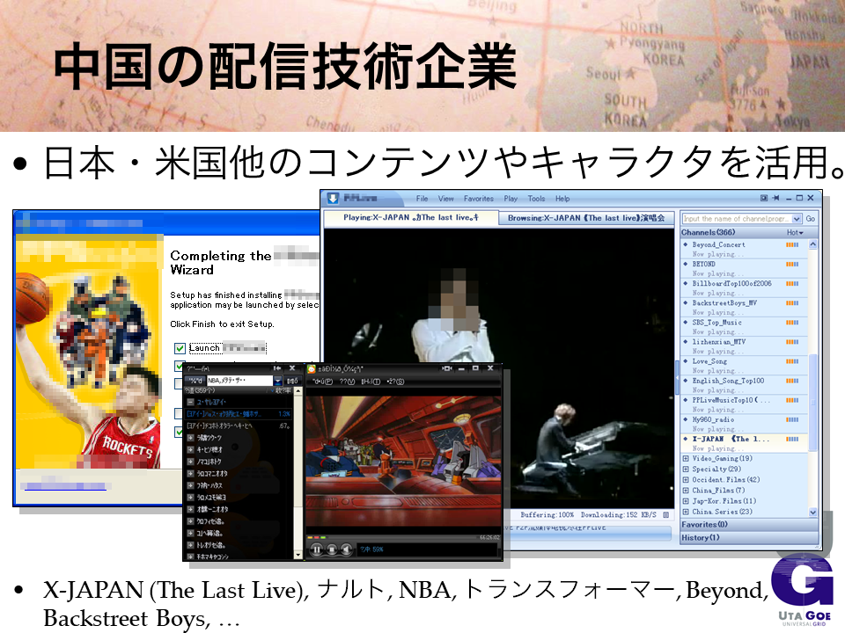The width and height of the screenshot is (845, 633).
Task: Click the PPLive logo icon in title bar
Action: point(333,198)
